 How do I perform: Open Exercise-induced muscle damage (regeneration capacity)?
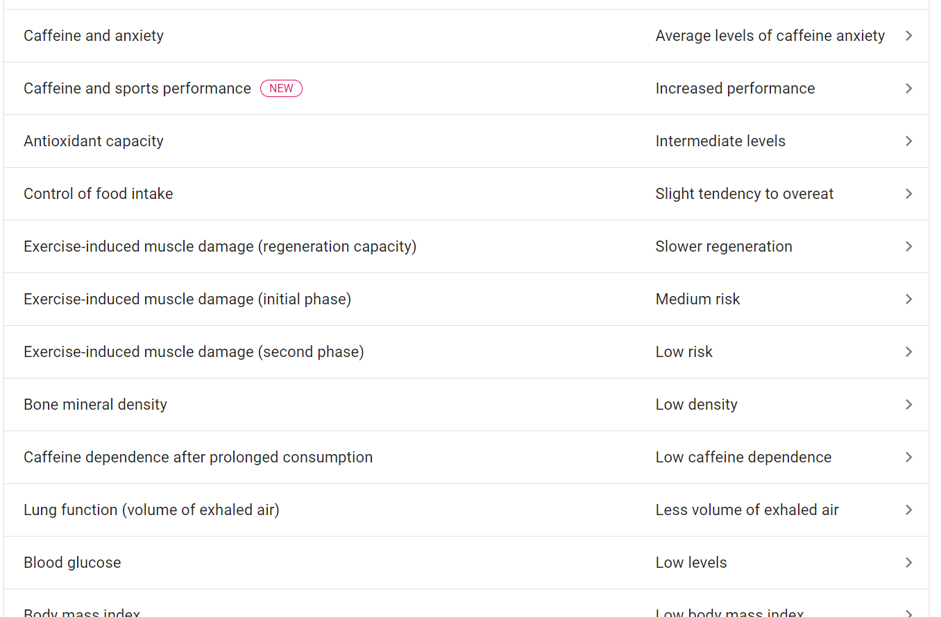pyautogui.click(x=220, y=247)
